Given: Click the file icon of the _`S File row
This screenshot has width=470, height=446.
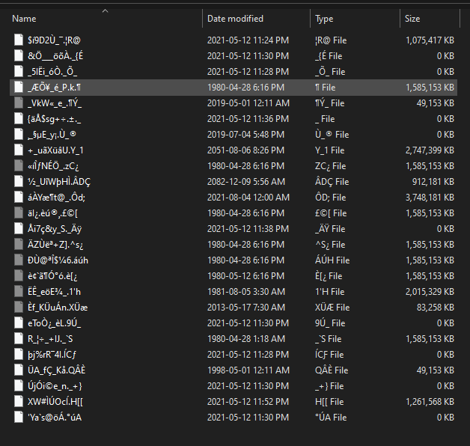Looking at the screenshot, I should (19, 338).
